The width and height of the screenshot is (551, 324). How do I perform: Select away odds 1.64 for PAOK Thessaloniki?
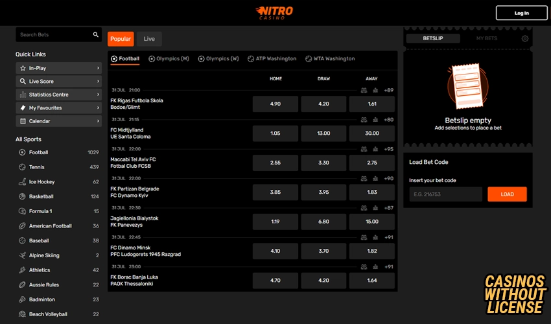tap(372, 281)
